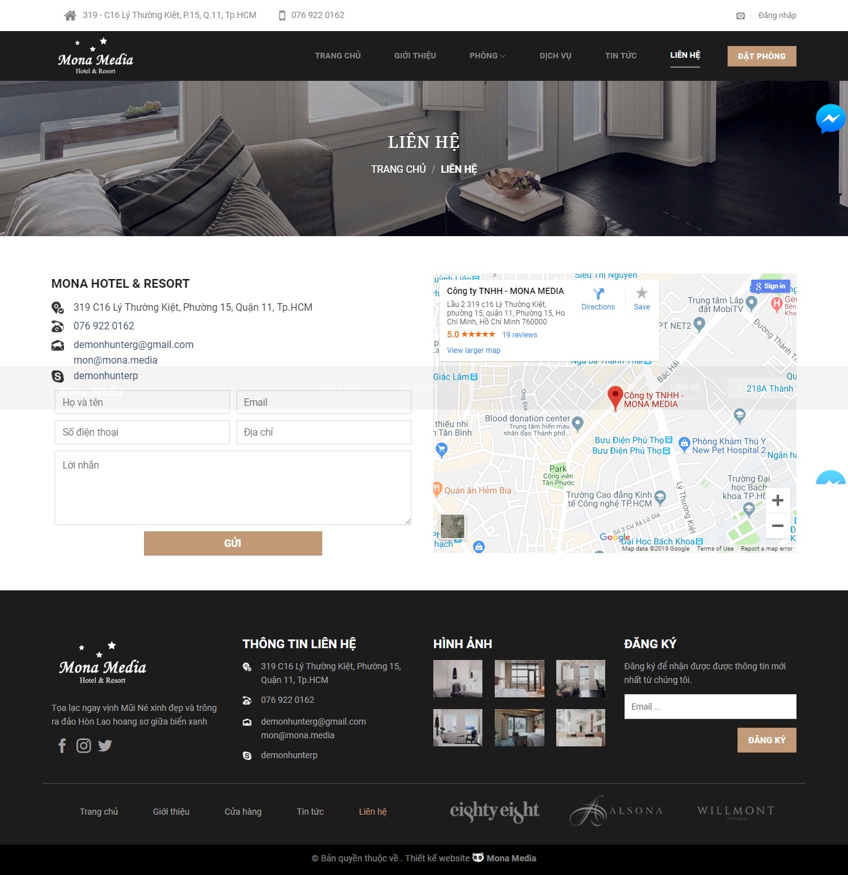Open the top-middle HÌNH ẢNH thumbnail
This screenshot has height=875, width=848.
pyautogui.click(x=520, y=679)
